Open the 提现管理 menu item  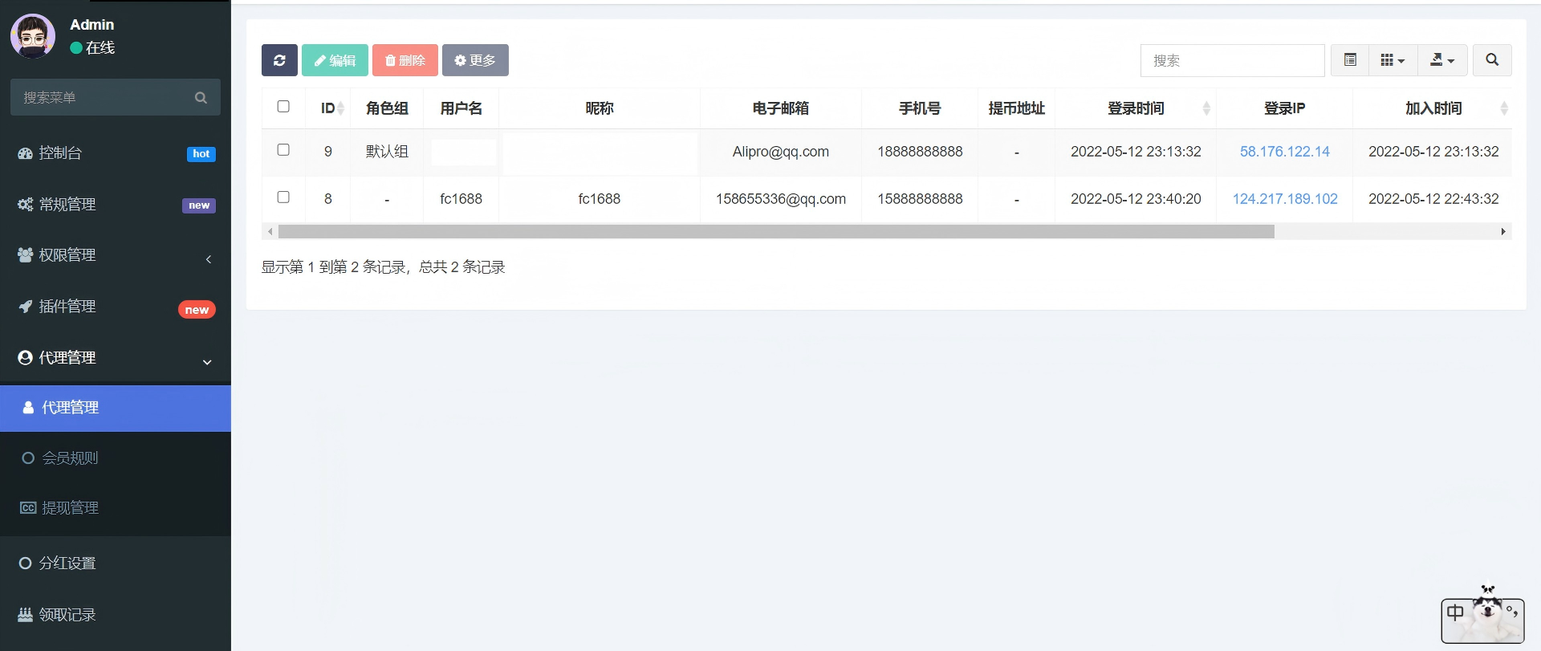[x=71, y=508]
